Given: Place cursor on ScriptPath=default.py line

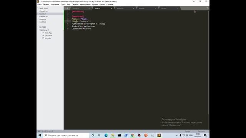Looking at the screenshot, I should [x=83, y=26].
